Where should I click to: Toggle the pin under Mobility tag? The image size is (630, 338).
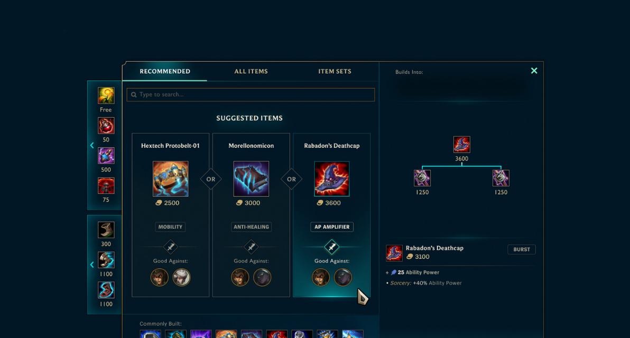pos(170,247)
